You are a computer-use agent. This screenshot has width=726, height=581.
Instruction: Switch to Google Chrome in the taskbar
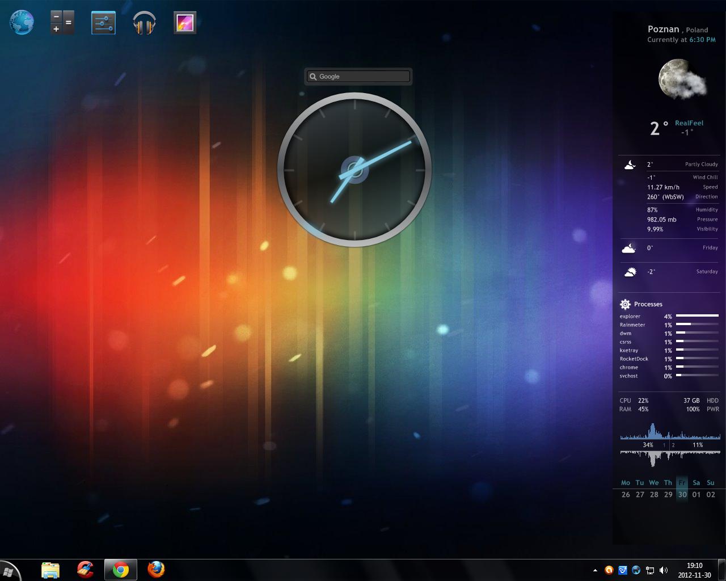click(x=120, y=570)
